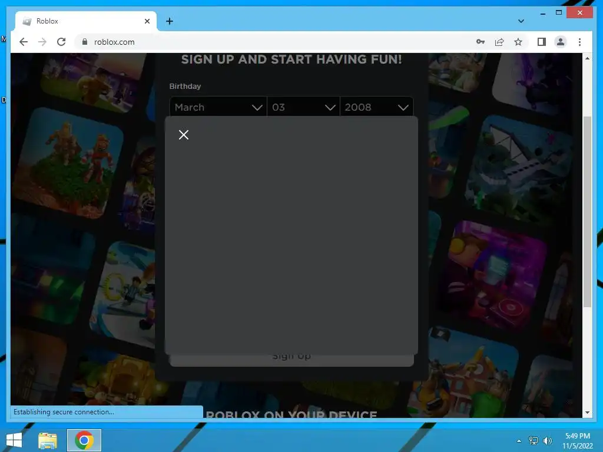Click the taskbar clock showing 5:49 PM
This screenshot has height=452, width=603.
[x=577, y=441]
